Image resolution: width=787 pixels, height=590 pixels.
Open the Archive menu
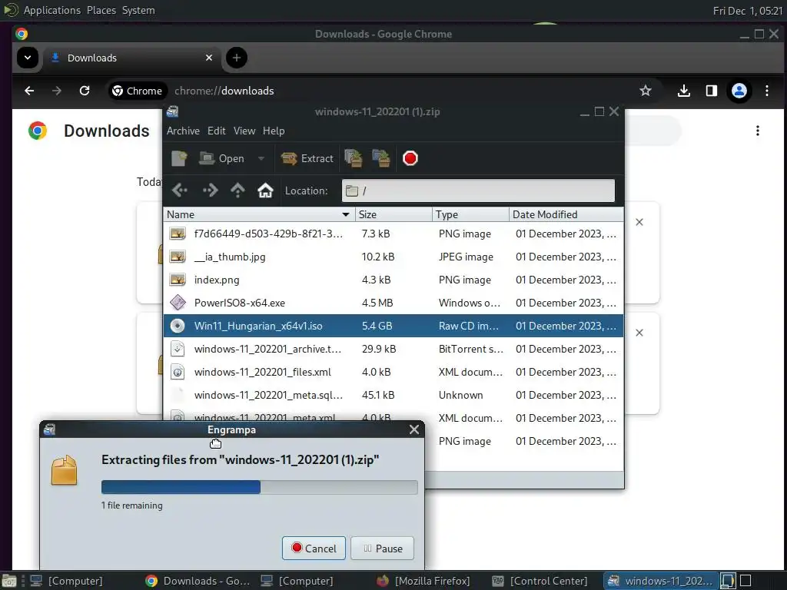click(x=183, y=131)
